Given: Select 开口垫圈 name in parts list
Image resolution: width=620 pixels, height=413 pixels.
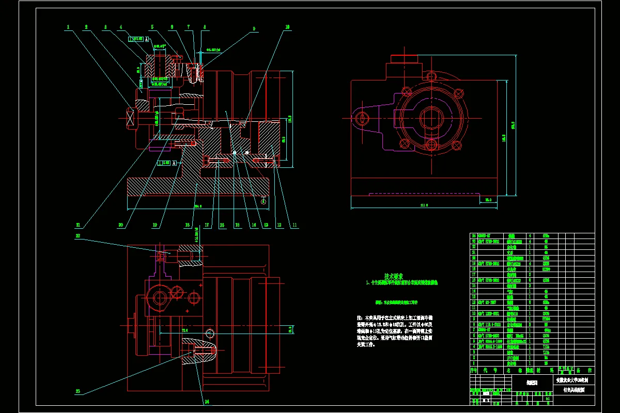Looking at the screenshot, I should 513,358.
